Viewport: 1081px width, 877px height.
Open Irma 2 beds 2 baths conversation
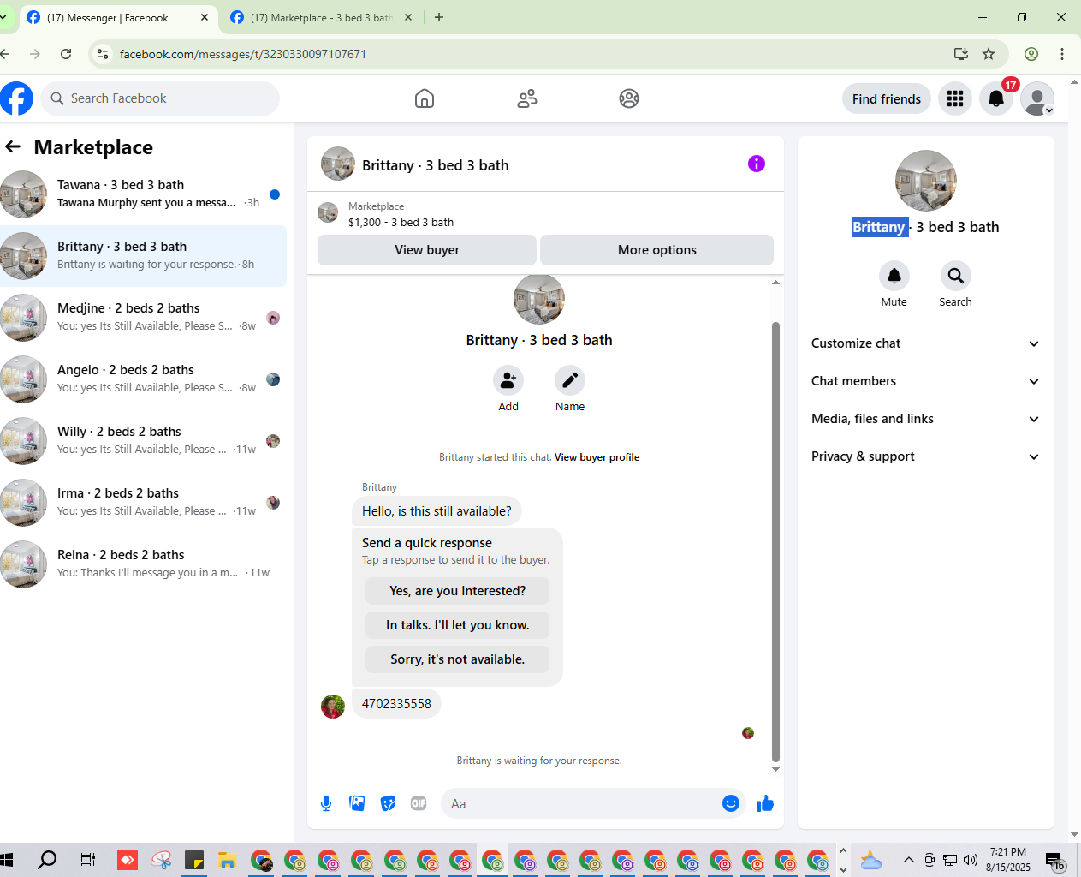pos(143,503)
